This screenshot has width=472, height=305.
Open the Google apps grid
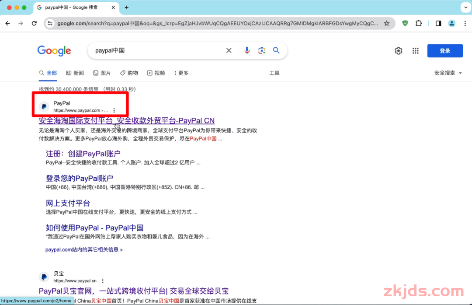pos(416,51)
